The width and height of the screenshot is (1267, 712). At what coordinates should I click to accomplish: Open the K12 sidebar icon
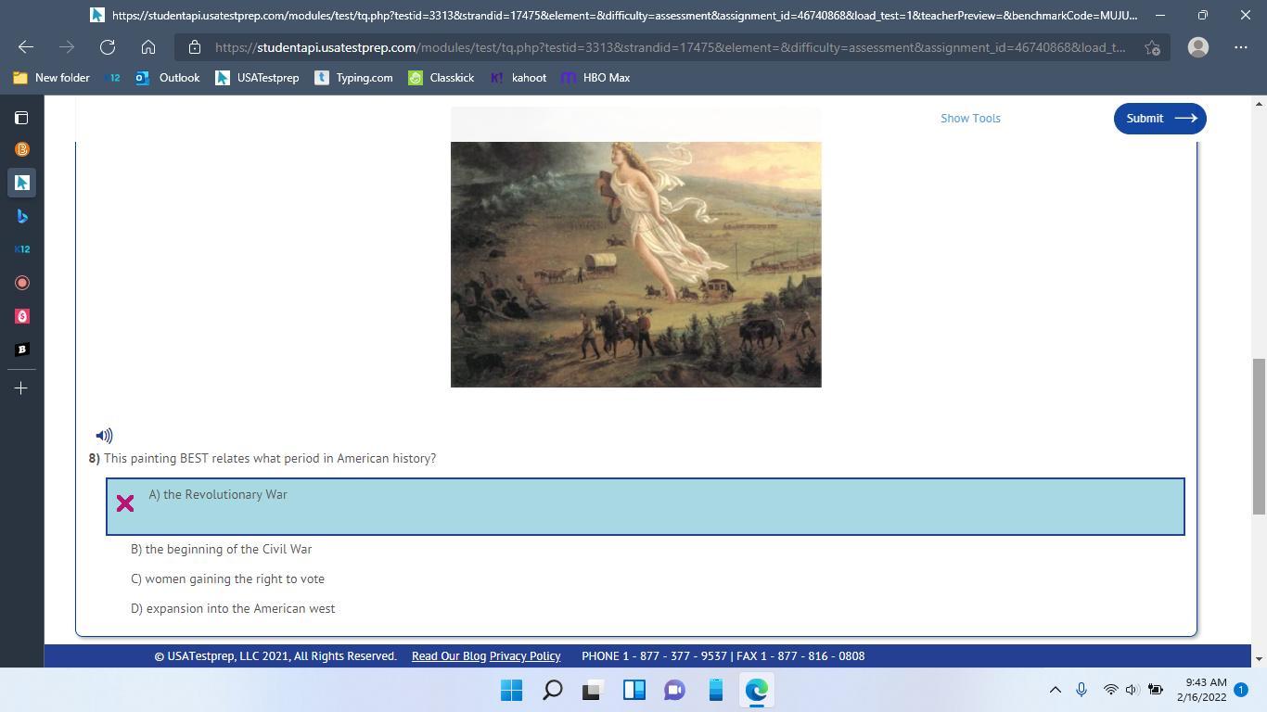click(x=21, y=249)
